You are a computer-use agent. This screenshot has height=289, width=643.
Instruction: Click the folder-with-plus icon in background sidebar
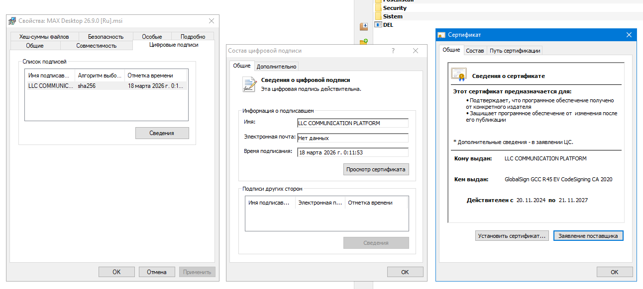coord(364,43)
